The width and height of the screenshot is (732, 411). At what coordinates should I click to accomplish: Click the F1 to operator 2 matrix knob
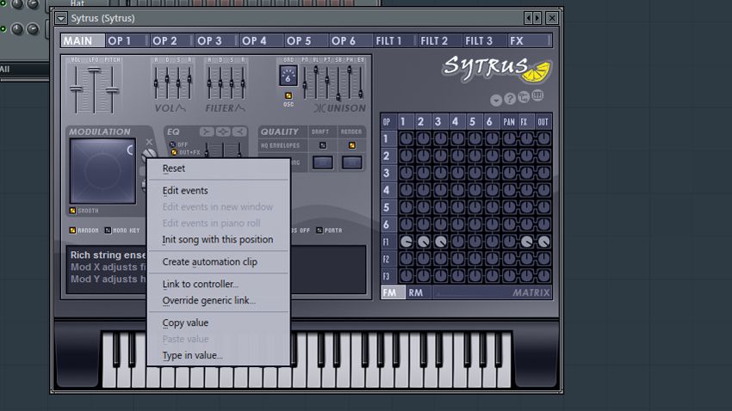(x=424, y=242)
